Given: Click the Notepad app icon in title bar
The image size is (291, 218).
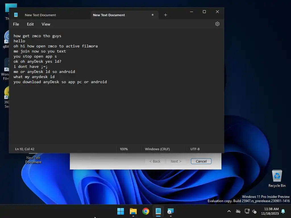Looking at the screenshot, I should click(16, 15).
